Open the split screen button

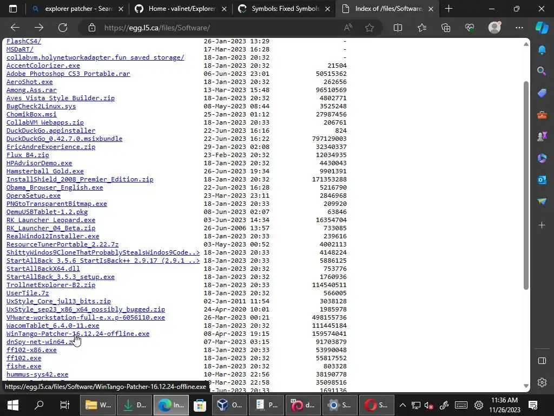(x=398, y=28)
